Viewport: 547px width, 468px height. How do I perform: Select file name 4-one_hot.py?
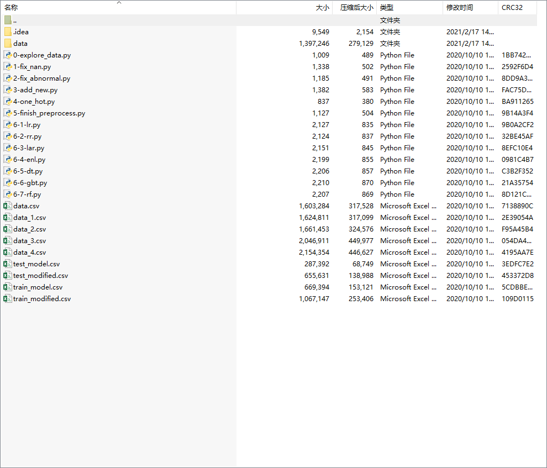34,102
